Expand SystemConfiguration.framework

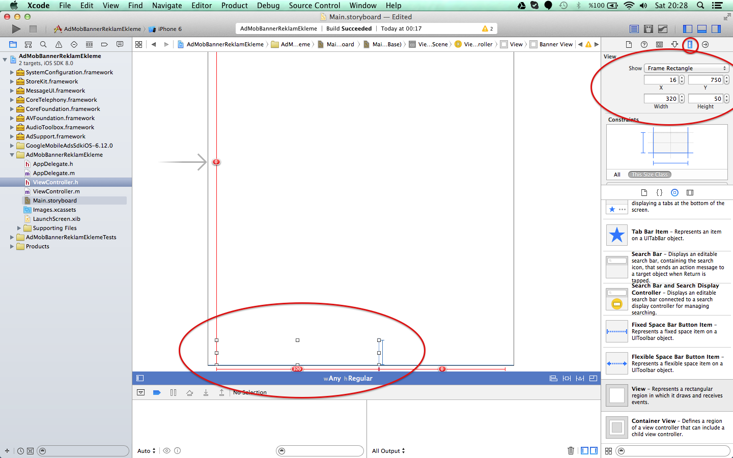pos(12,72)
